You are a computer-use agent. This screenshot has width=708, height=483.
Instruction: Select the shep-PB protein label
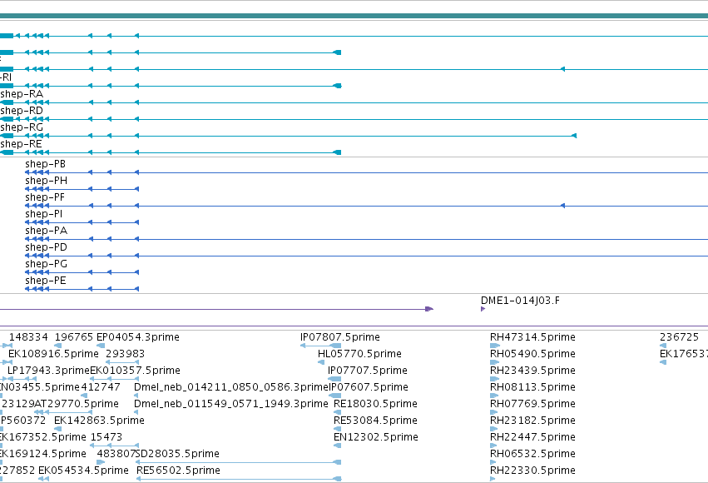[46, 164]
